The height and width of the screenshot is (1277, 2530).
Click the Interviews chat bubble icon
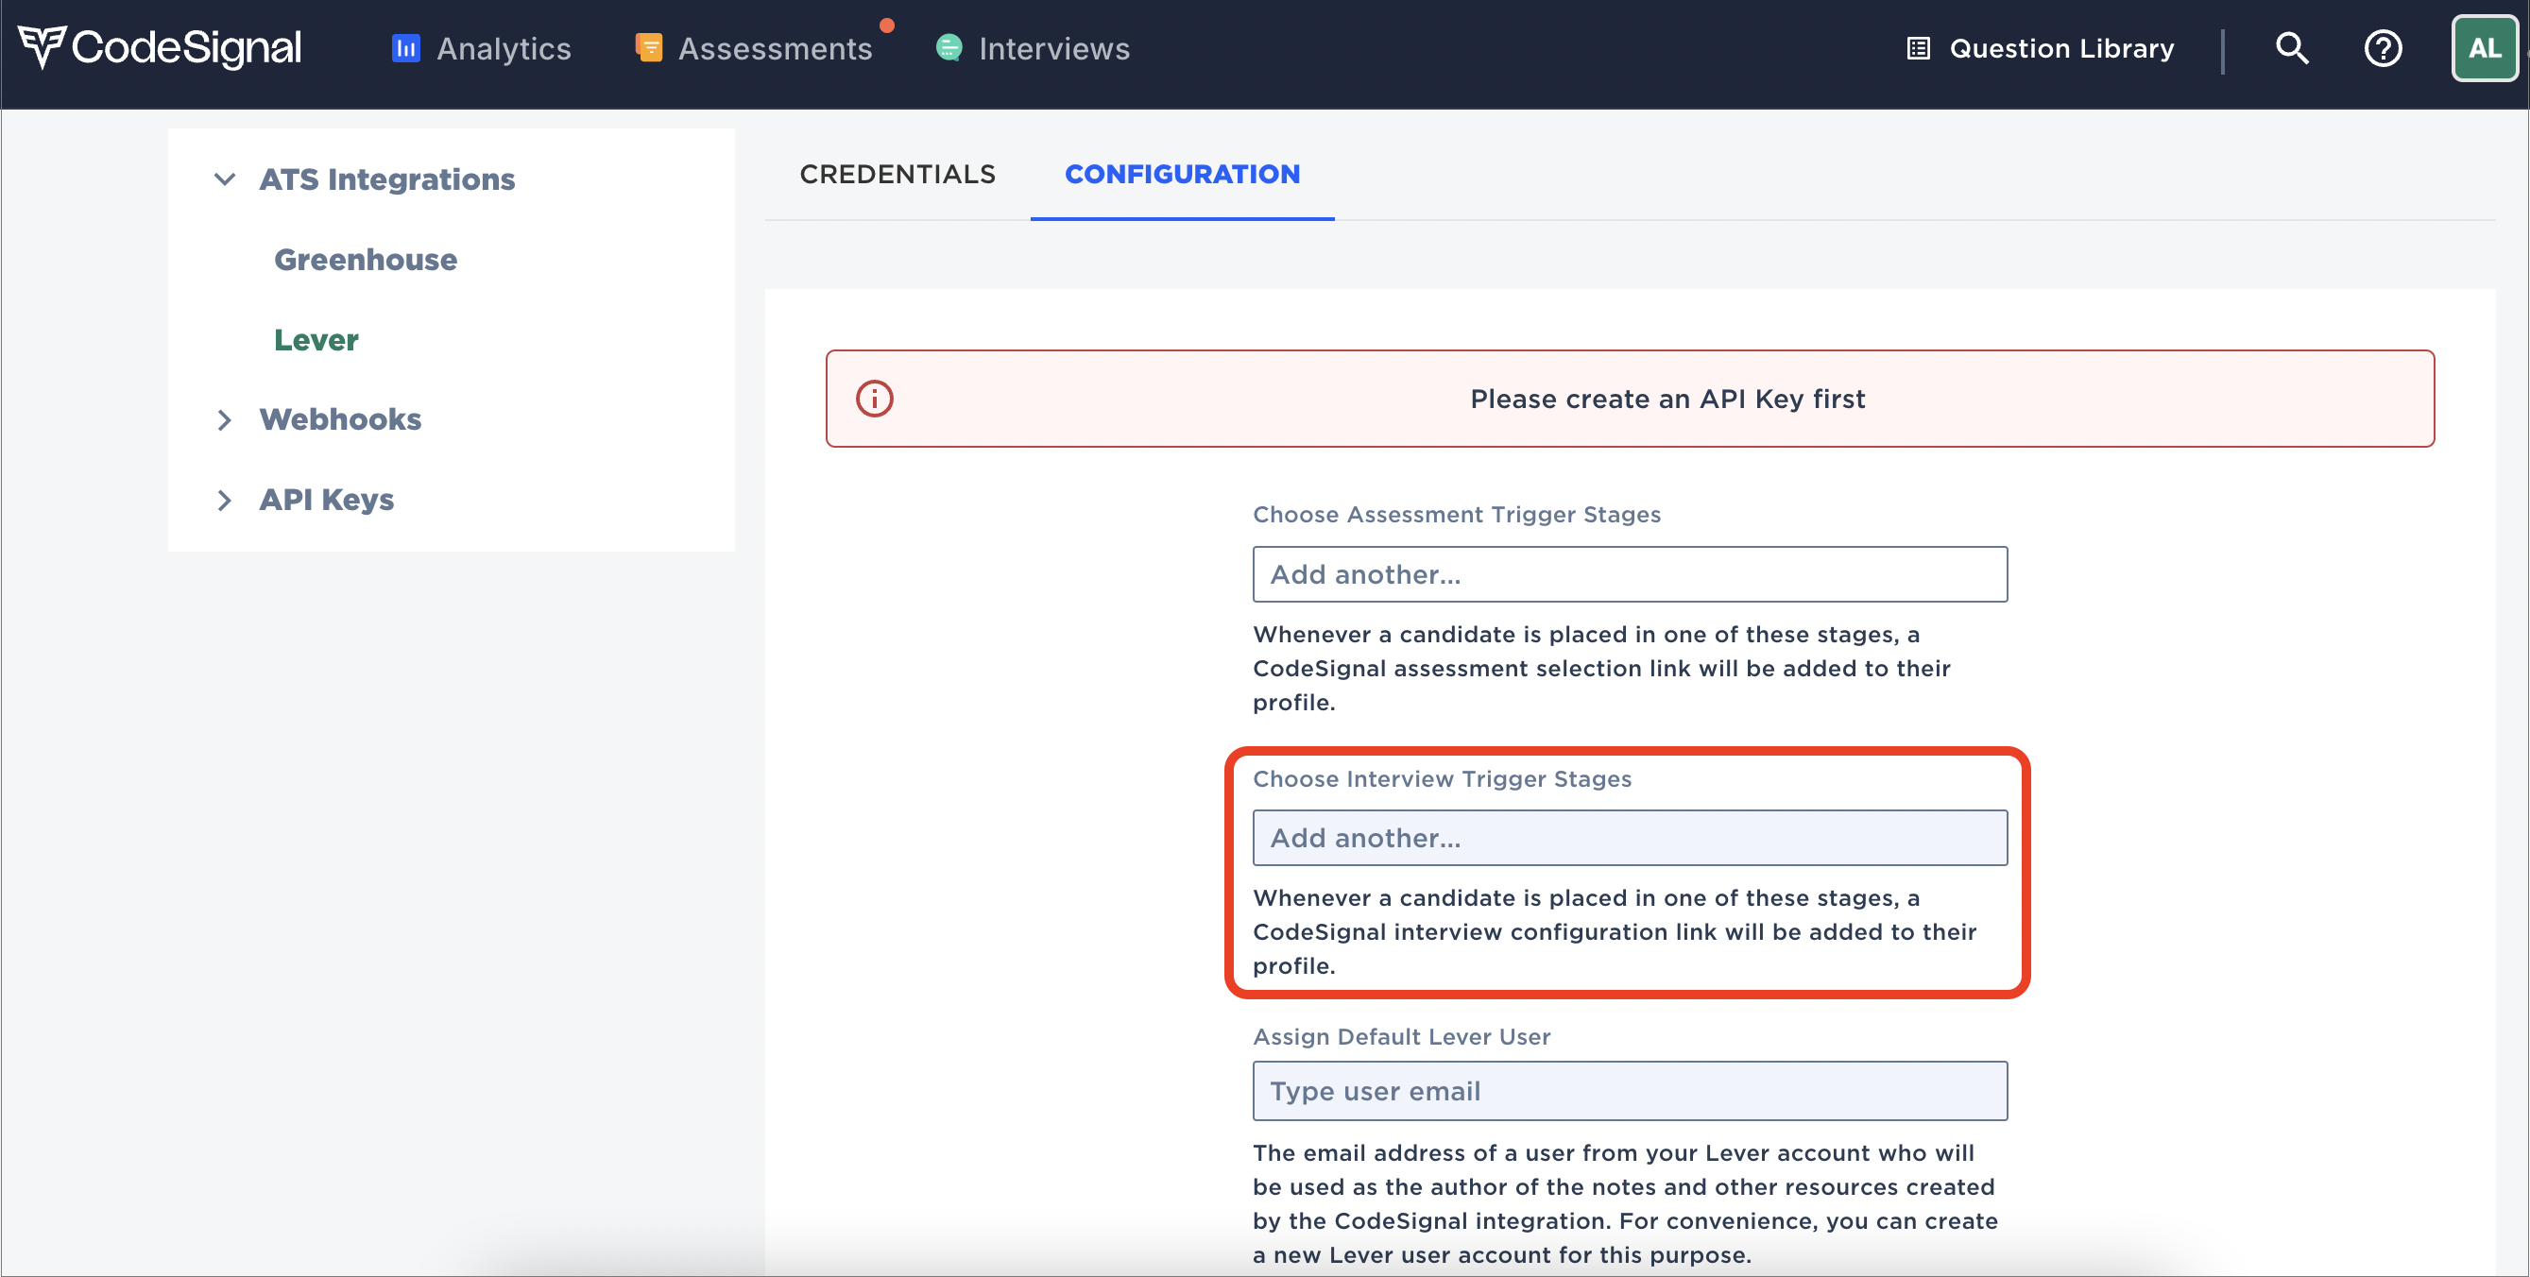coord(949,47)
